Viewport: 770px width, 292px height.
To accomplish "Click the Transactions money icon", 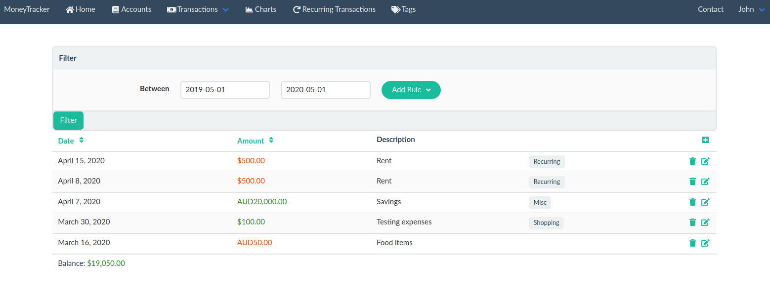I will [171, 9].
